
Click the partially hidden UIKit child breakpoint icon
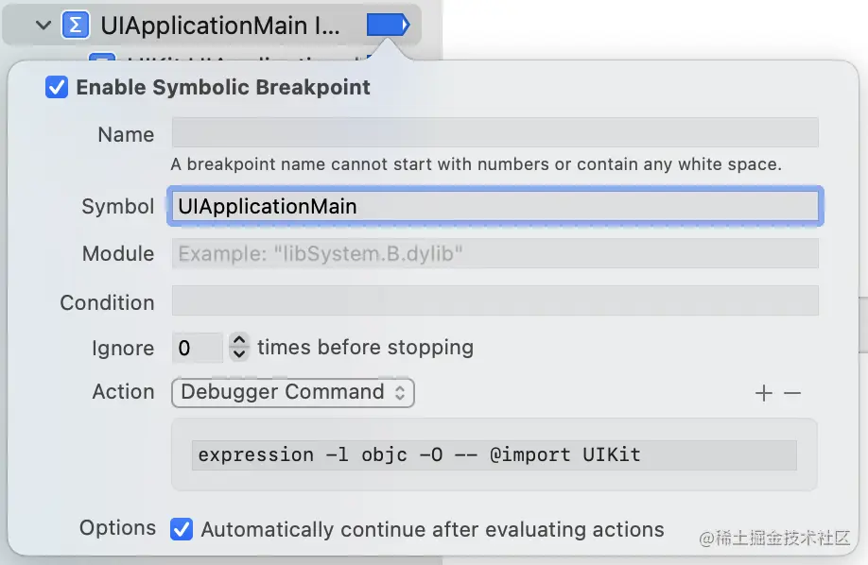(x=103, y=56)
